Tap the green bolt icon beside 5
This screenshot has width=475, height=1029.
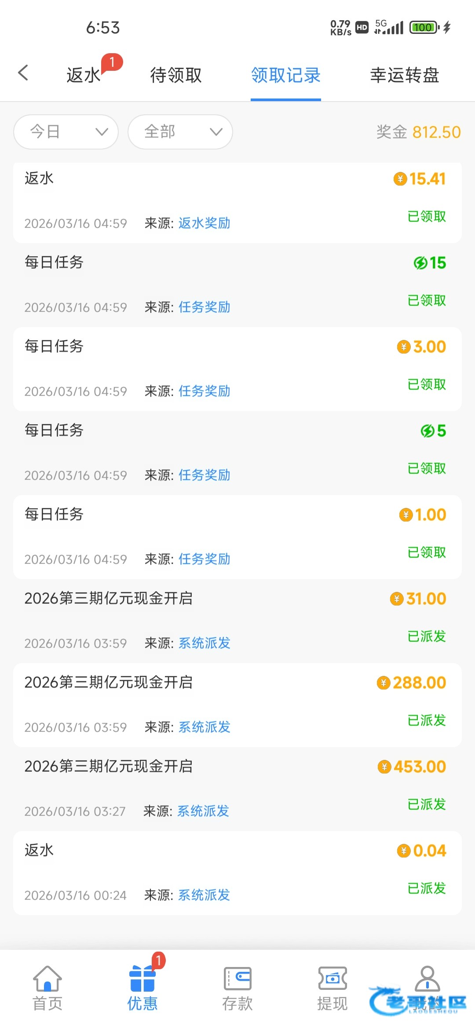(x=427, y=431)
